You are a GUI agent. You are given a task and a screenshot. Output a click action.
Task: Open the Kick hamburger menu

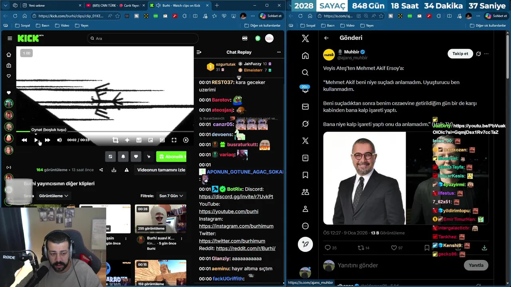(x=10, y=38)
